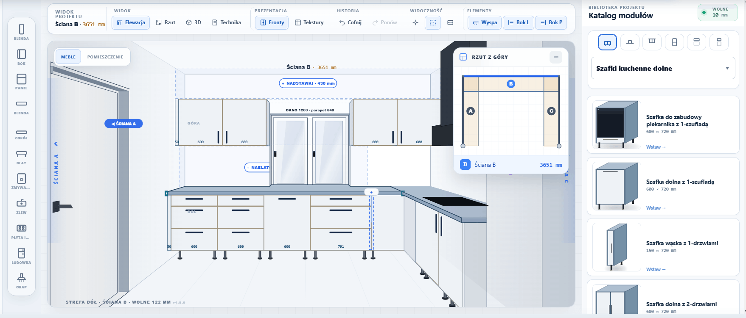Screen dimensions: 746x318
Task: Select the narrow stacked blocks category icon
Action: (719, 42)
